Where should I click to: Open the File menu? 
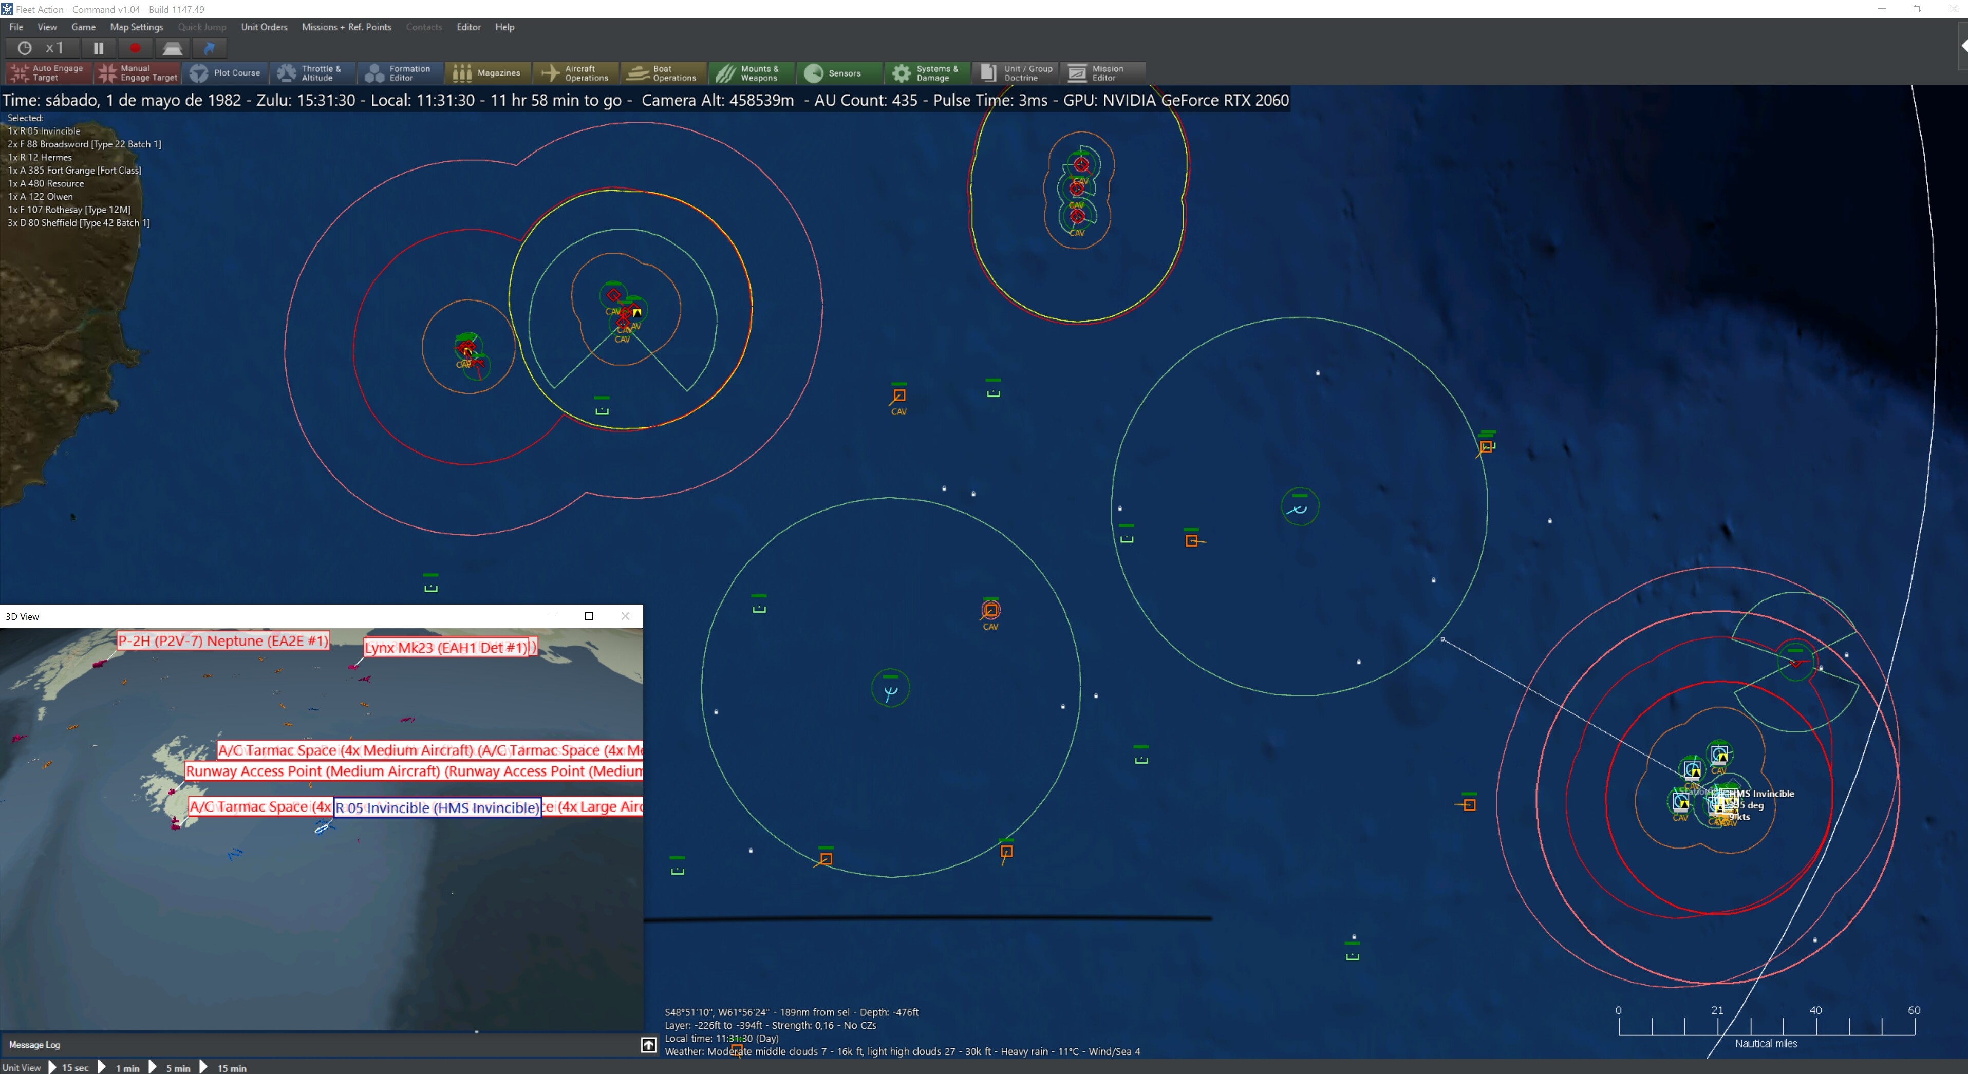[x=15, y=27]
